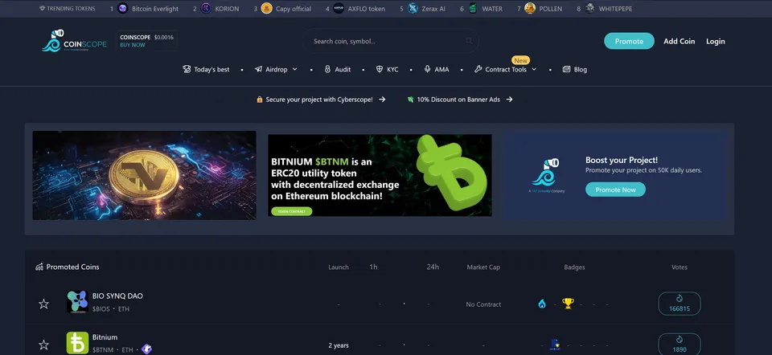Image resolution: width=772 pixels, height=355 pixels.
Task: Open Secure your project with Cyberscope link
Action: 321,100
